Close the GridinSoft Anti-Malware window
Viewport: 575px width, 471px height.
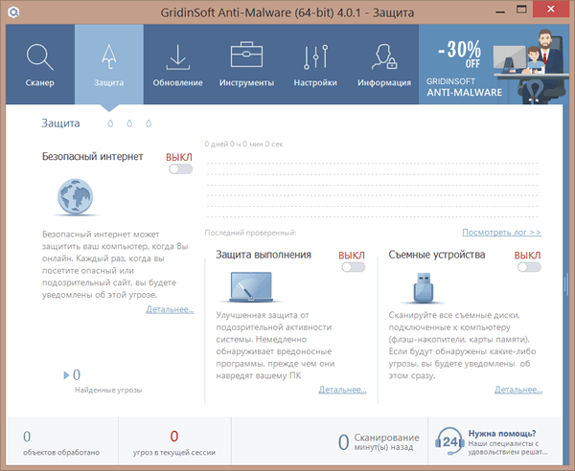point(551,10)
